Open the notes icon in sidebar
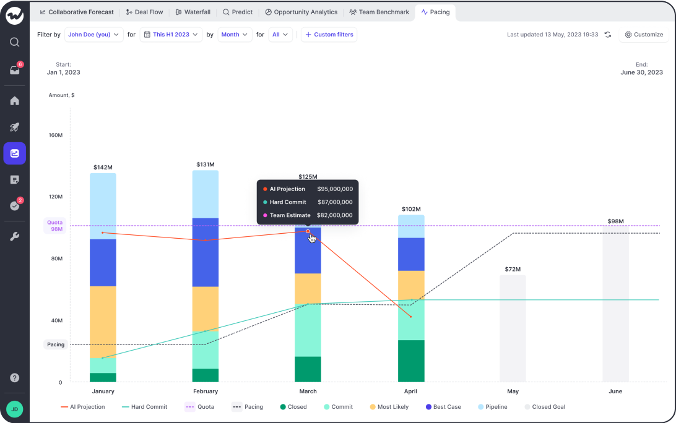Screen dimensions: 676x423 [x=15, y=179]
